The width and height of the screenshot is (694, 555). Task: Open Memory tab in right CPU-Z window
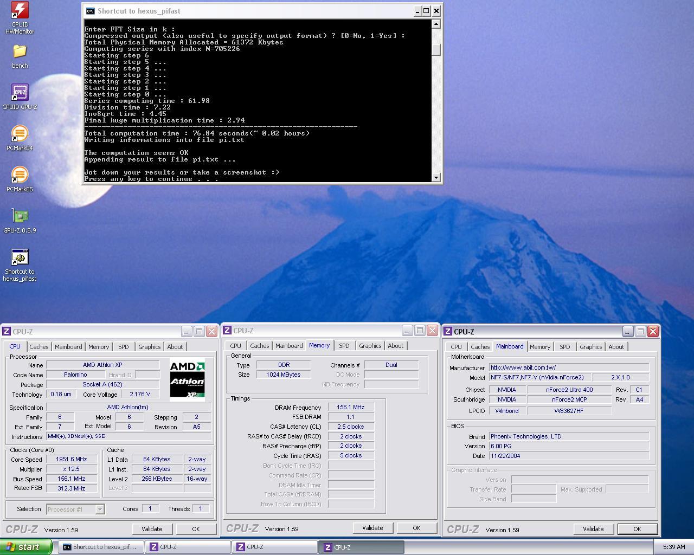click(540, 347)
